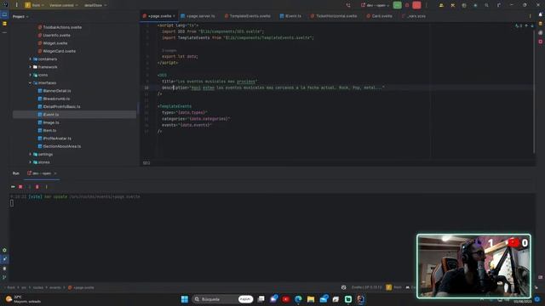545x306 pixels.
Task: Open File Explorer from the taskbar
Action: pos(310,299)
